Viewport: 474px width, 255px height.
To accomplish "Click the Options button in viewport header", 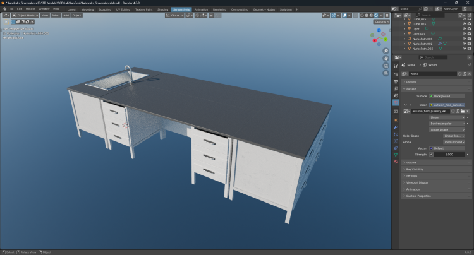I will pos(380,21).
